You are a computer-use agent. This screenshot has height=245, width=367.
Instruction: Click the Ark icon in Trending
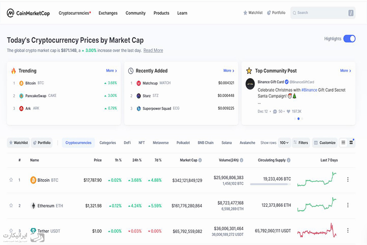click(21, 108)
